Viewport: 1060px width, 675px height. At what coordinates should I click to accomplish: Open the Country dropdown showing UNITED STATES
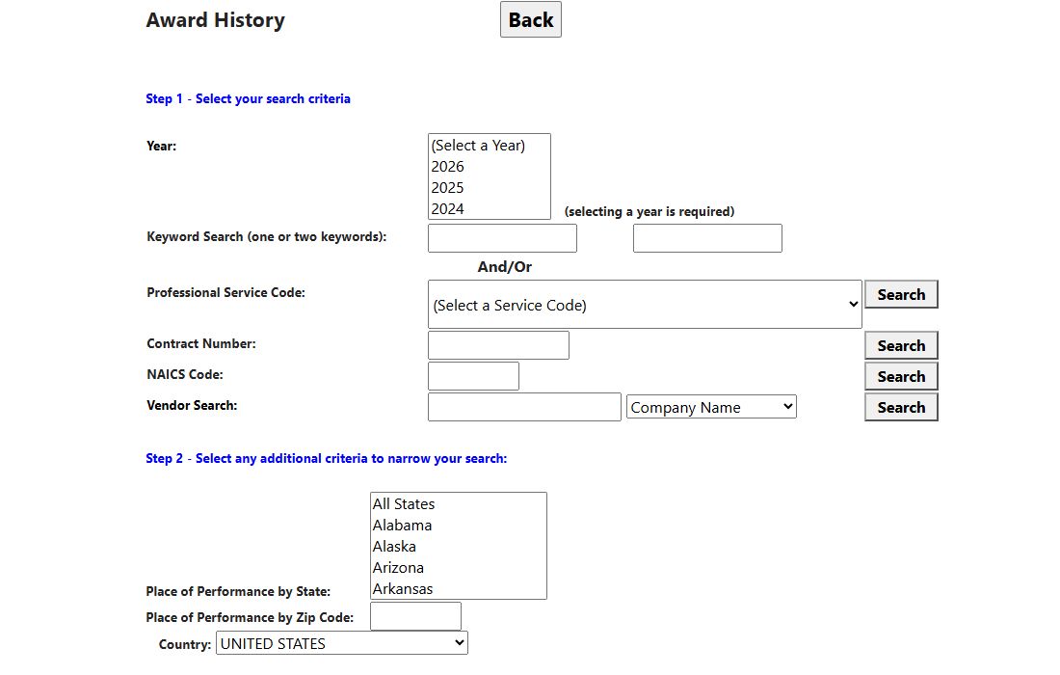(x=342, y=643)
